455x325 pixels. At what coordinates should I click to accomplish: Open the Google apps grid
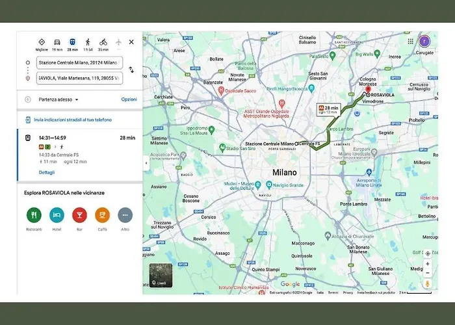pos(410,41)
